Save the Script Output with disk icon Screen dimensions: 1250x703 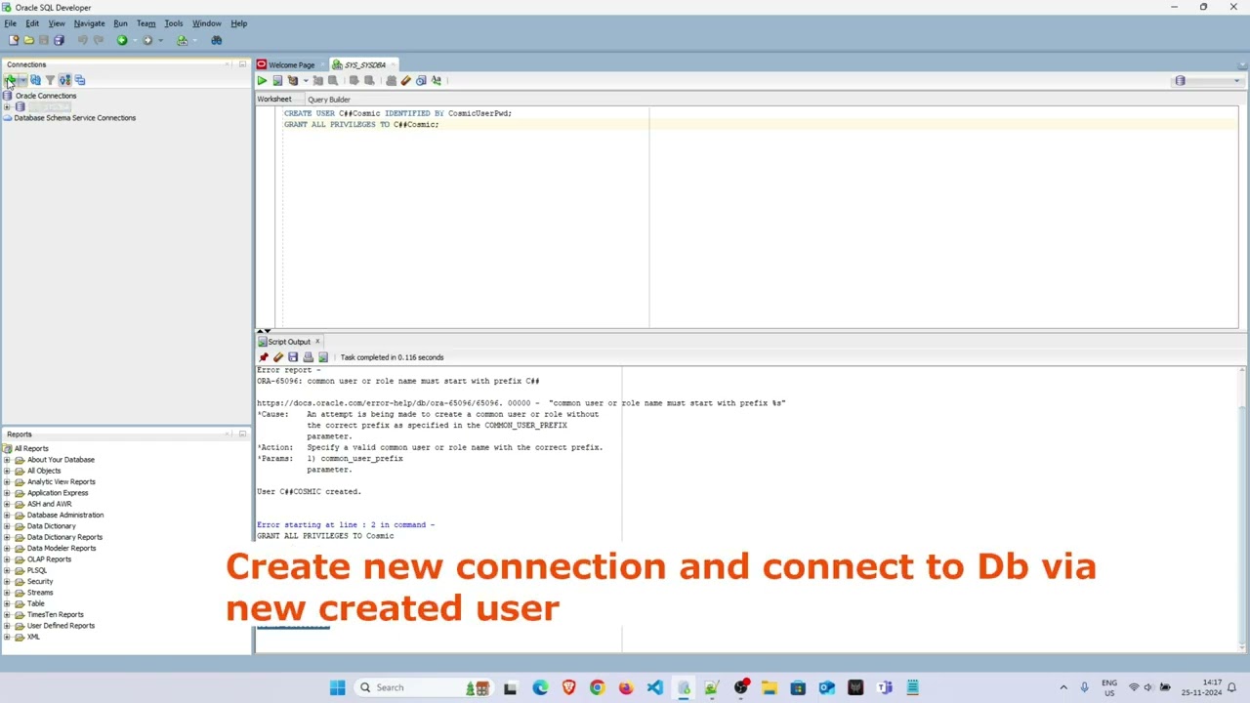(293, 357)
